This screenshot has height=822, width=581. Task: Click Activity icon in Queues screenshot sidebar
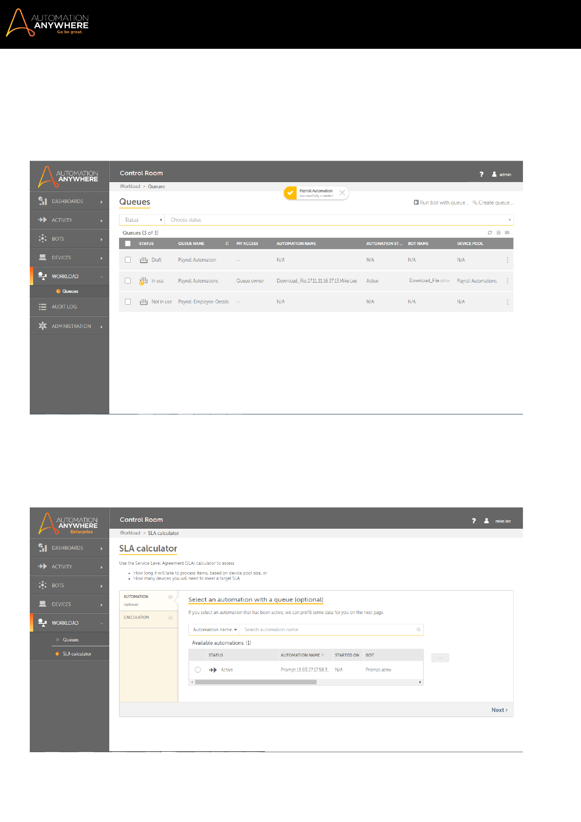pyautogui.click(x=42, y=220)
